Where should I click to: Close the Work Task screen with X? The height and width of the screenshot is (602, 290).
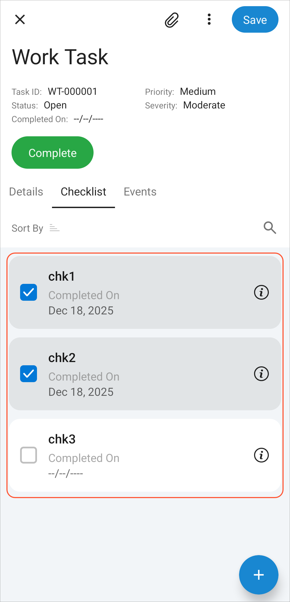pos(20,20)
